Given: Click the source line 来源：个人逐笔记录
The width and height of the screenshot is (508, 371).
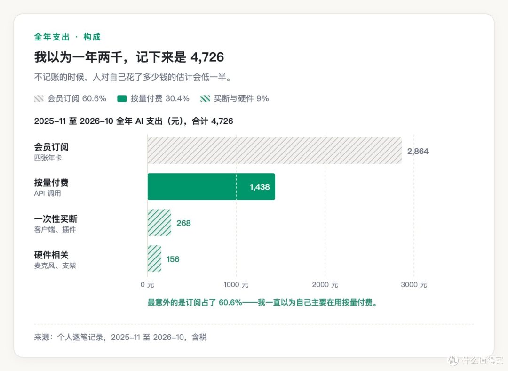Looking at the screenshot, I should pos(120,337).
